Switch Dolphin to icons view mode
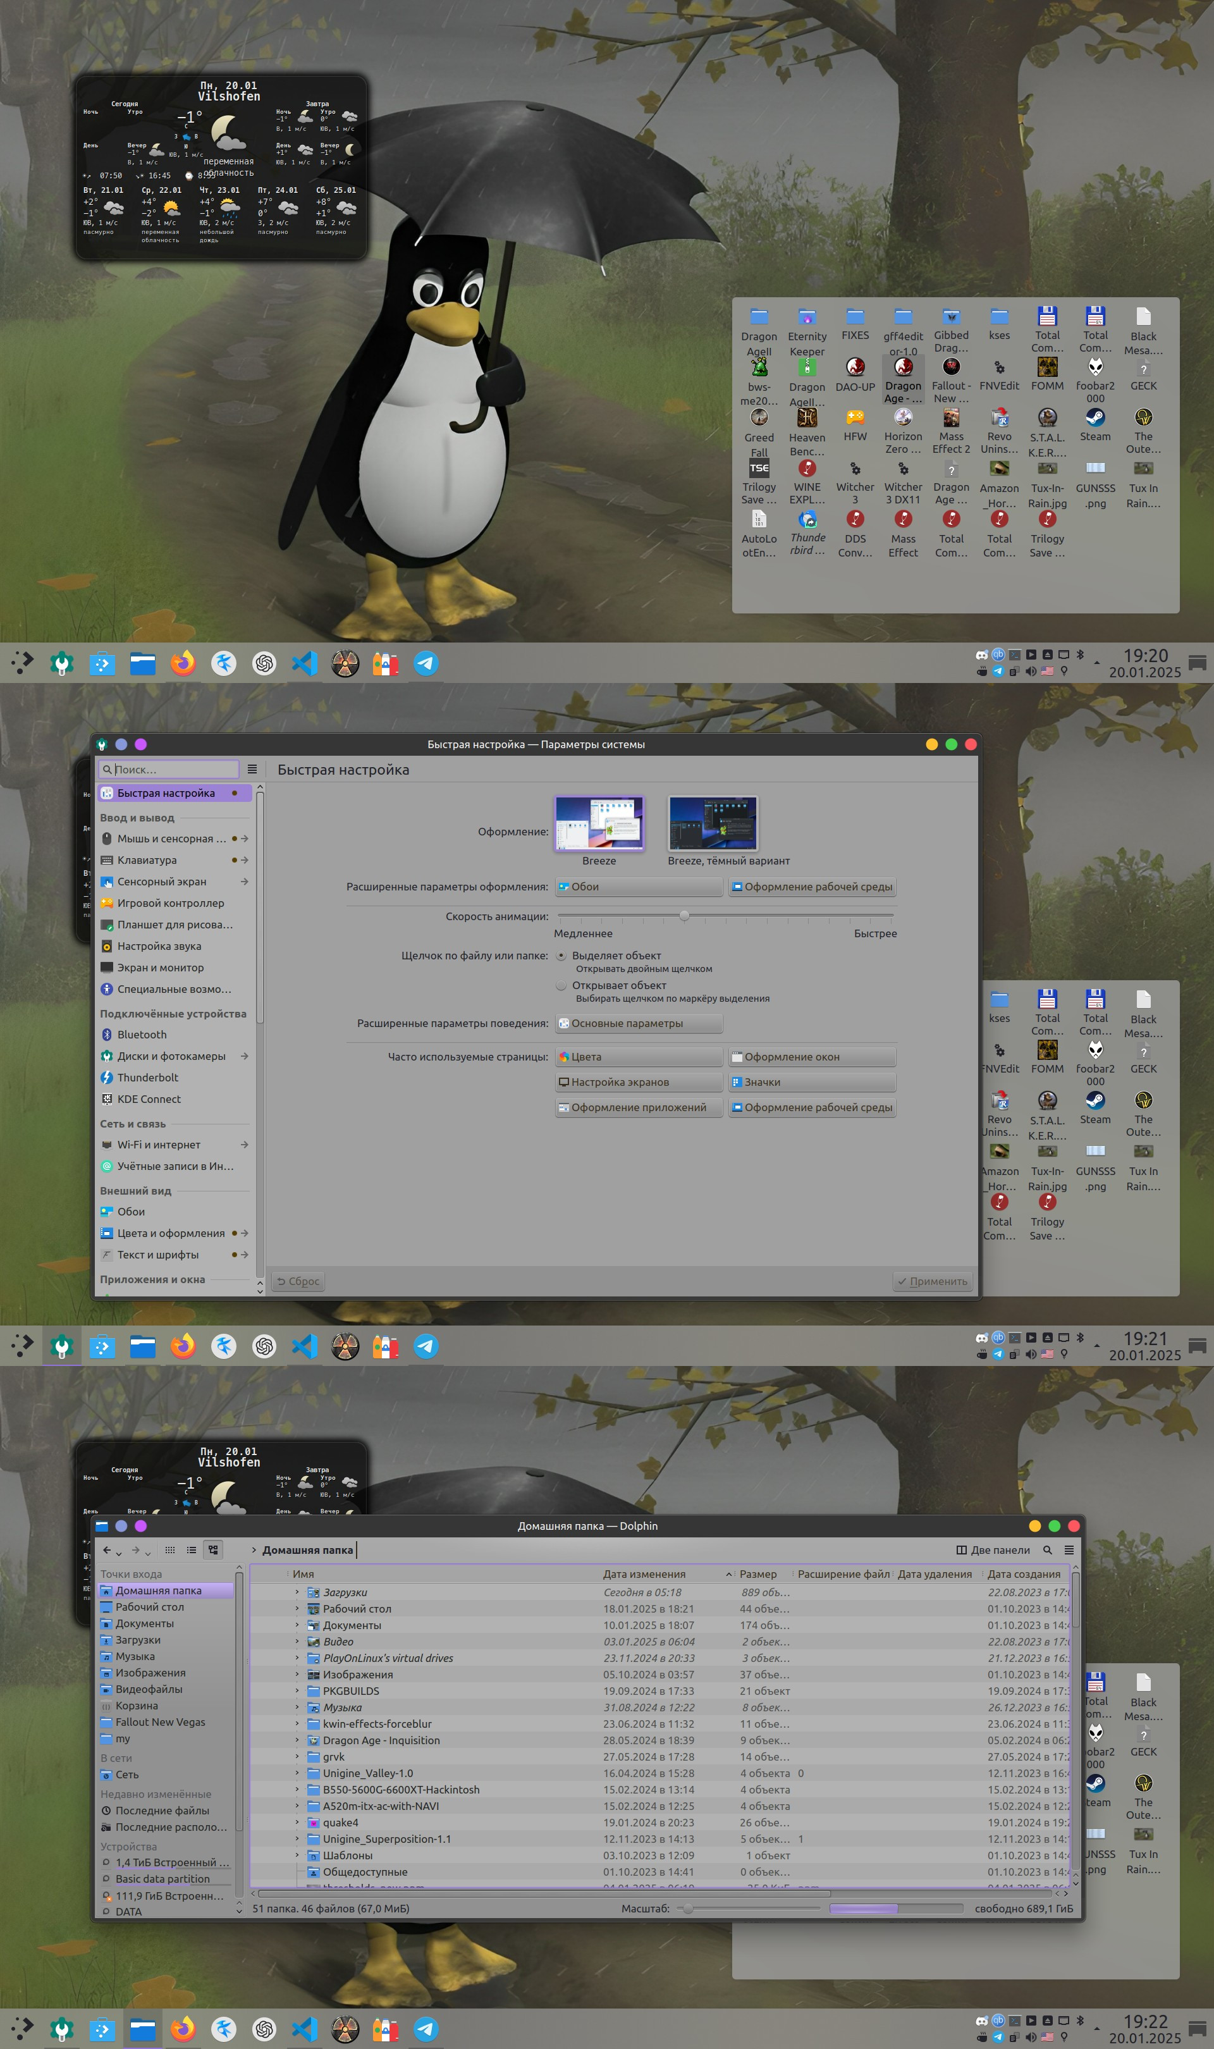The image size is (1214, 2049). coord(170,1549)
